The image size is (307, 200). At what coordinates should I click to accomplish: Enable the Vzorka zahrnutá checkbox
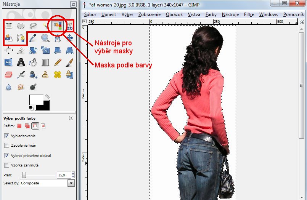6,165
